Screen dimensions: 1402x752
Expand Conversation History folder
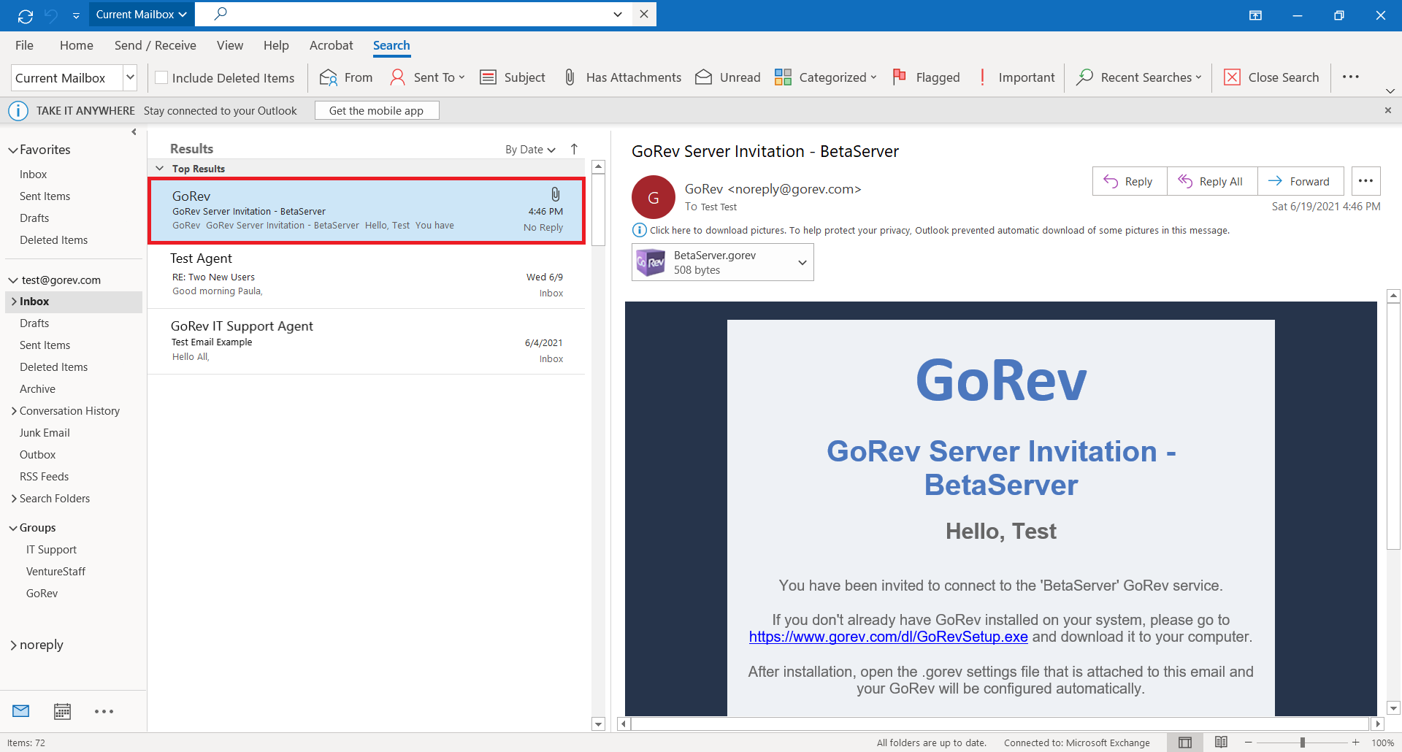(x=14, y=411)
